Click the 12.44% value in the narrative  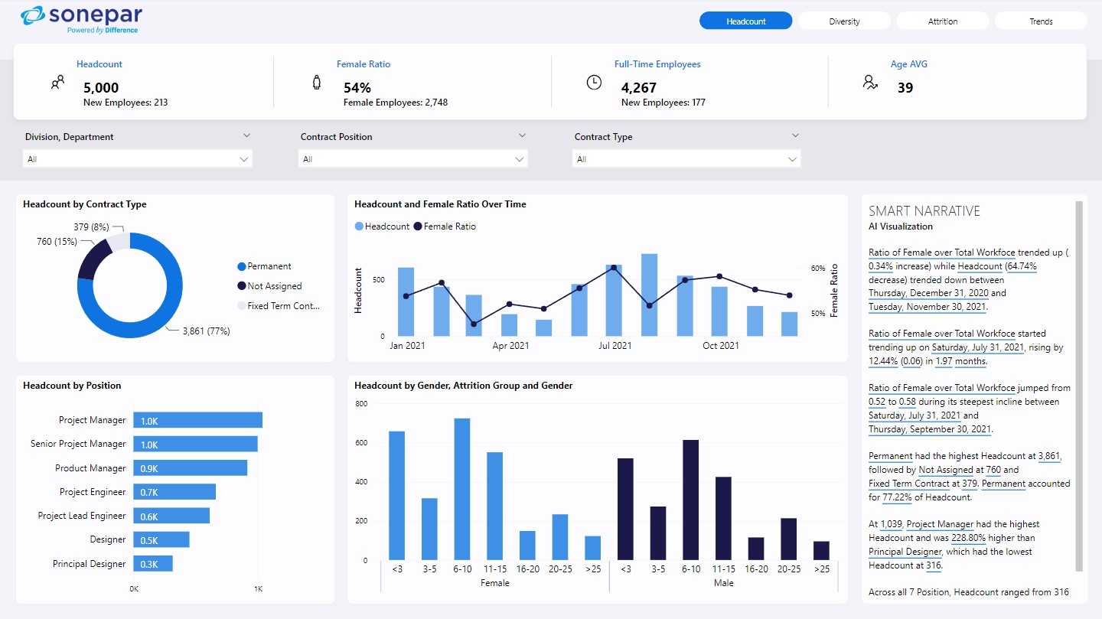884,361
